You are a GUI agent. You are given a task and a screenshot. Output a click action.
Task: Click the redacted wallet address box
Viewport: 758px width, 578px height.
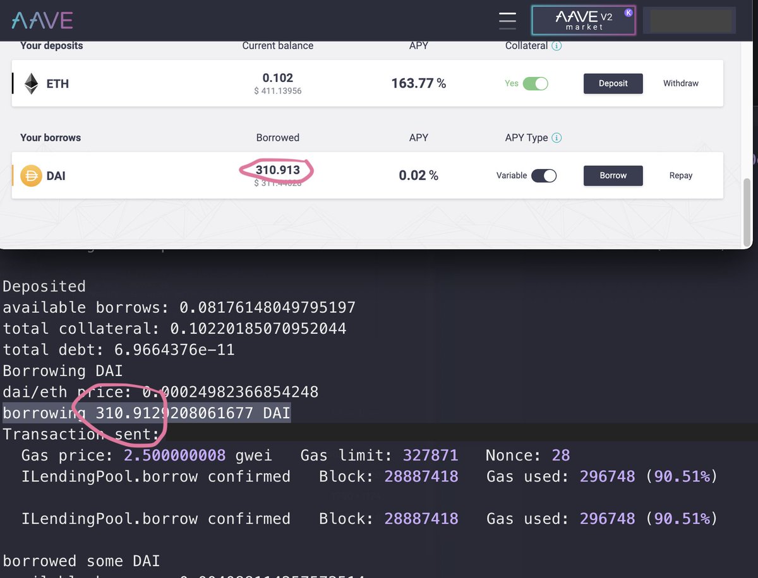(689, 21)
